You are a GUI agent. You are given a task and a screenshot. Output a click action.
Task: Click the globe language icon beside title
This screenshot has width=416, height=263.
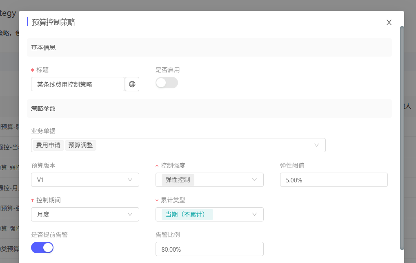pos(132,84)
